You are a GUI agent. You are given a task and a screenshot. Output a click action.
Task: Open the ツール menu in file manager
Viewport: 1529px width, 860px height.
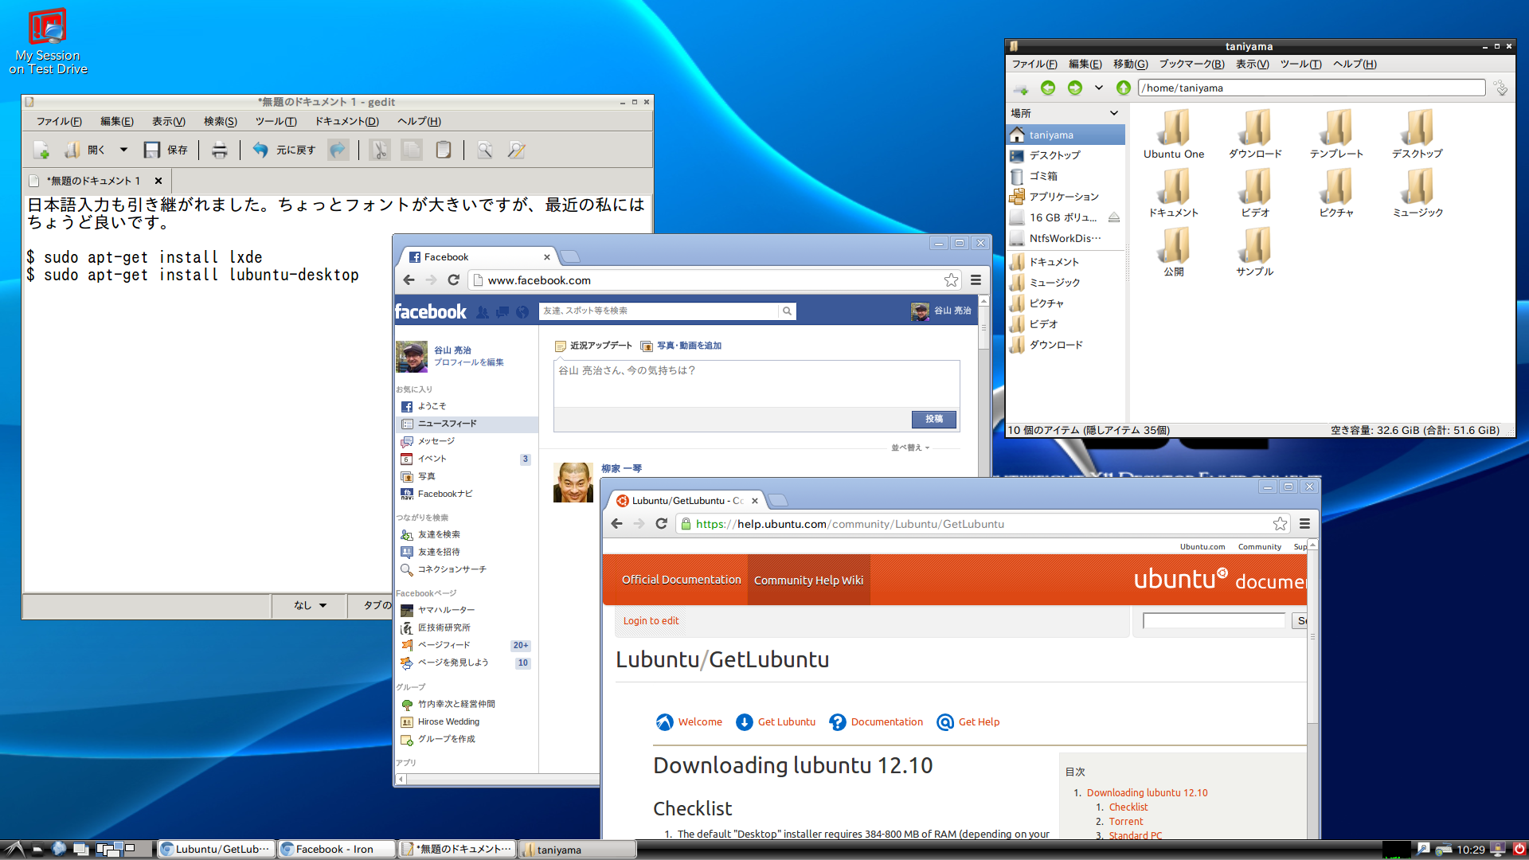point(1301,64)
